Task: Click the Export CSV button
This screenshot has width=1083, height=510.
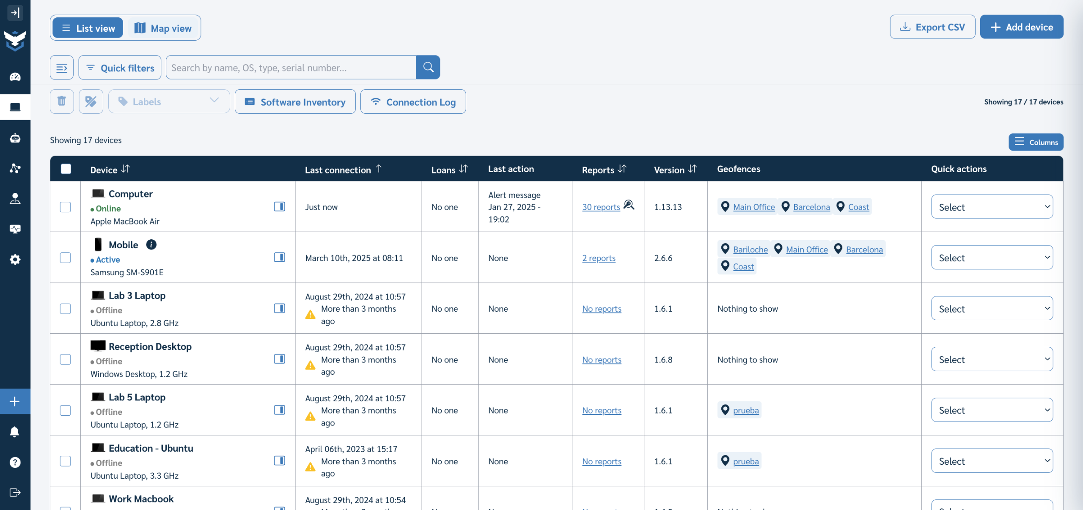Action: 932,27
